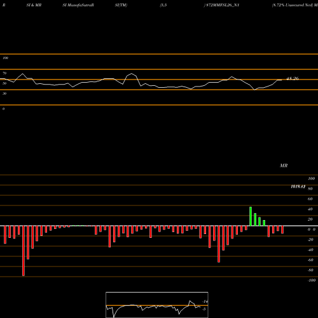Click the MR axis label 80
The width and height of the screenshot is (318, 318).
310,189
